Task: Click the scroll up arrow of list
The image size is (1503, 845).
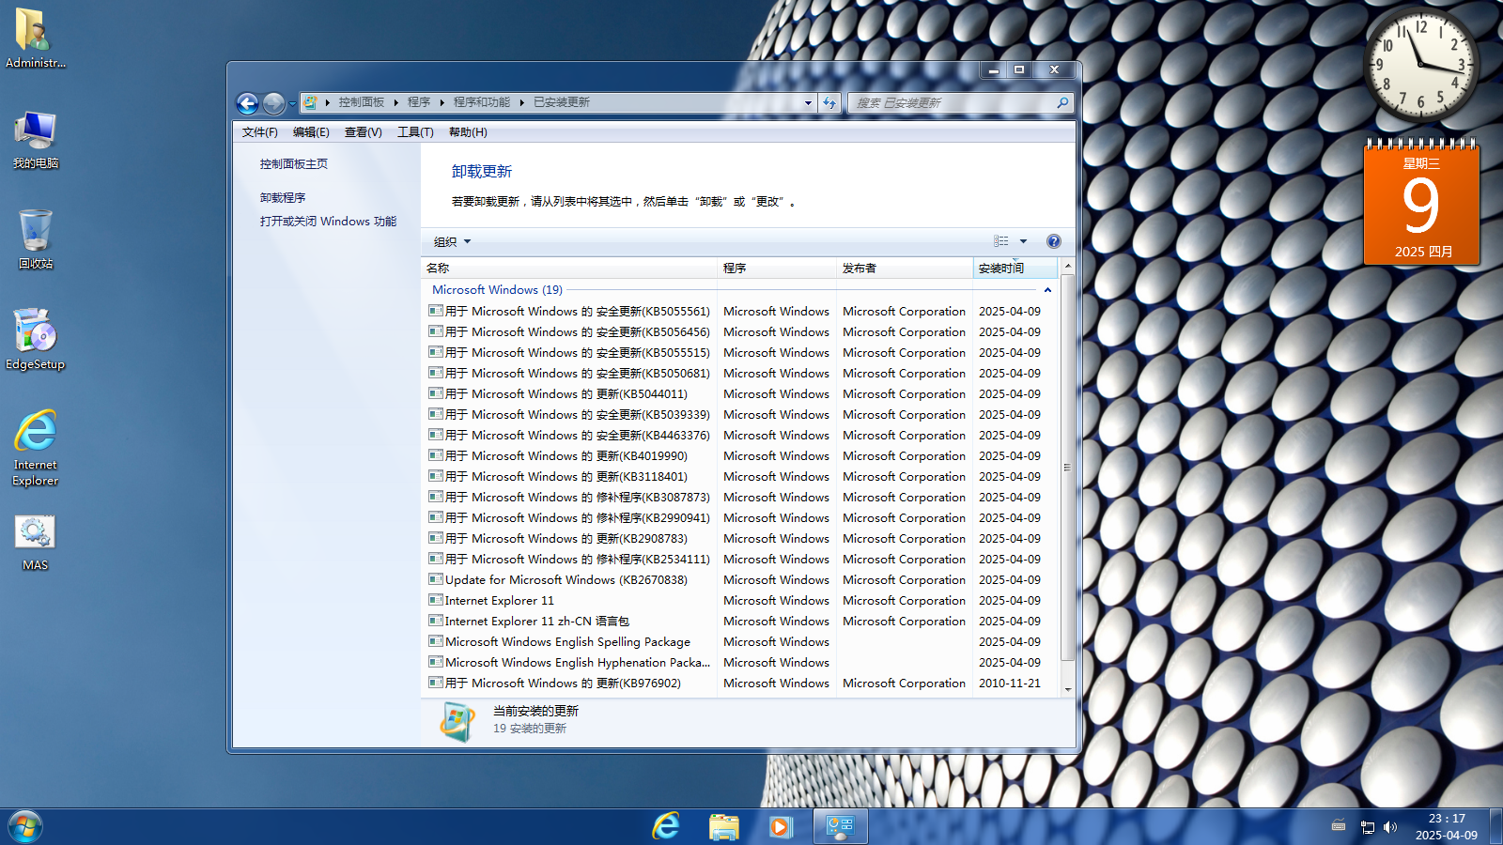Action: coord(1067,268)
